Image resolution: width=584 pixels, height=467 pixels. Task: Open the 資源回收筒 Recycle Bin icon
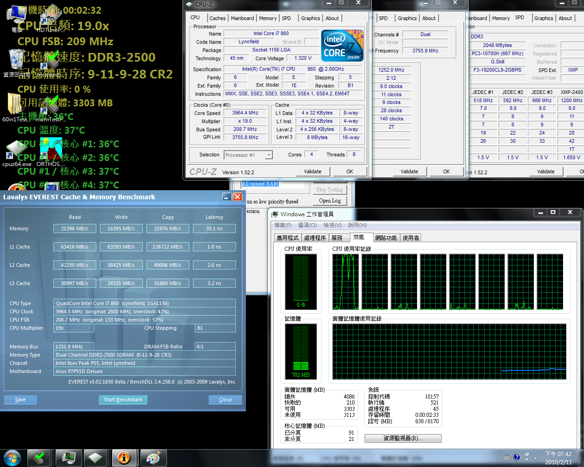(x=16, y=63)
